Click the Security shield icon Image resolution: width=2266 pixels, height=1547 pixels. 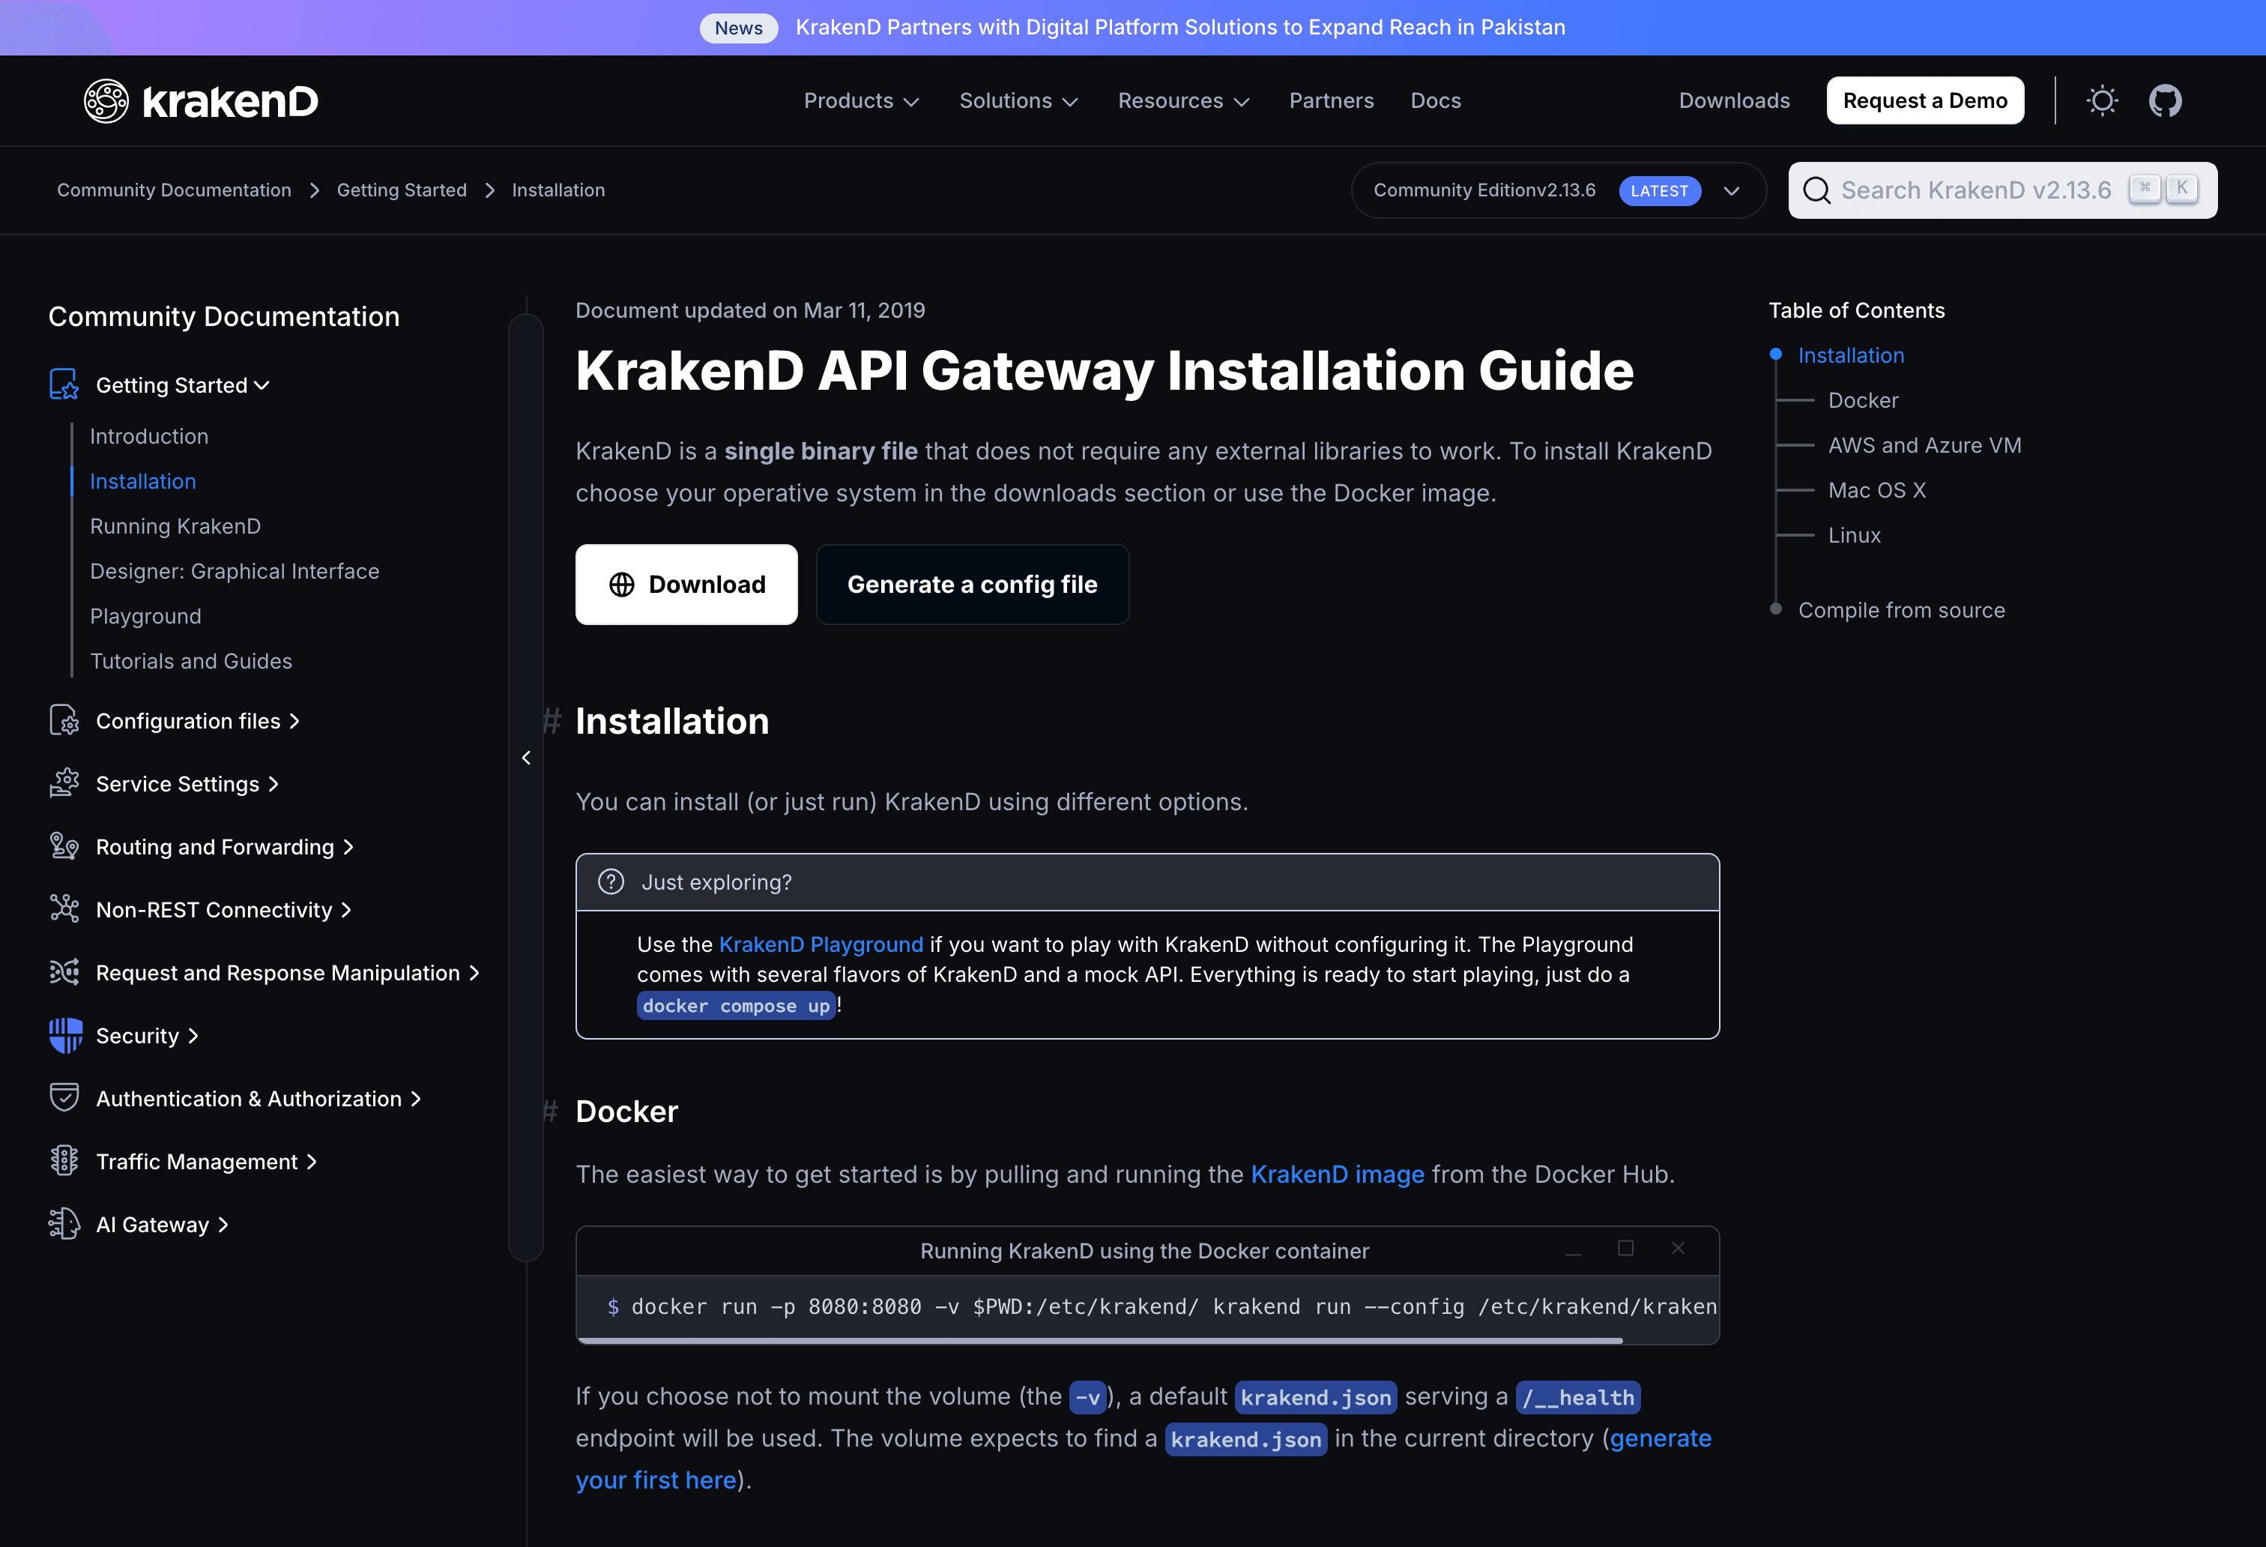65,1035
